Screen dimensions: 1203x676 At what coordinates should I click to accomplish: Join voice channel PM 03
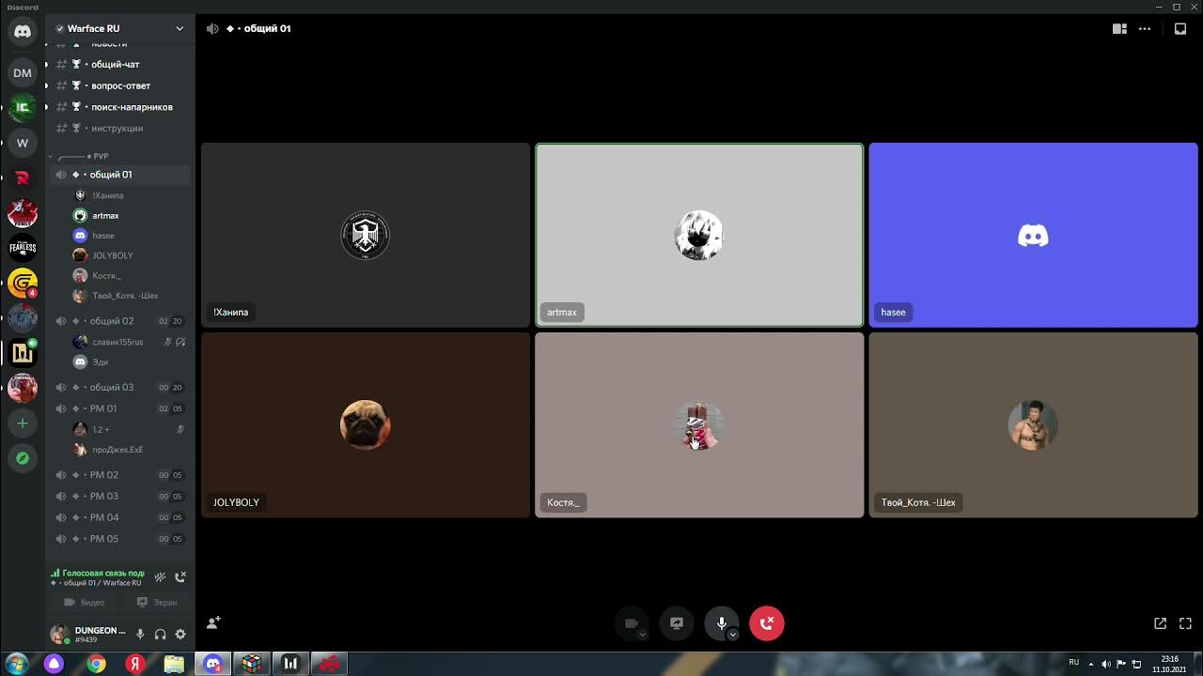click(x=120, y=496)
